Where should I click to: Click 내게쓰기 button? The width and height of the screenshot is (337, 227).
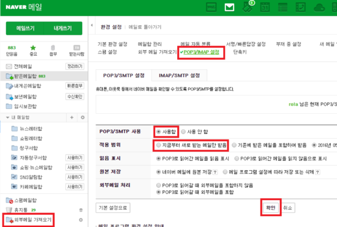click(63, 28)
